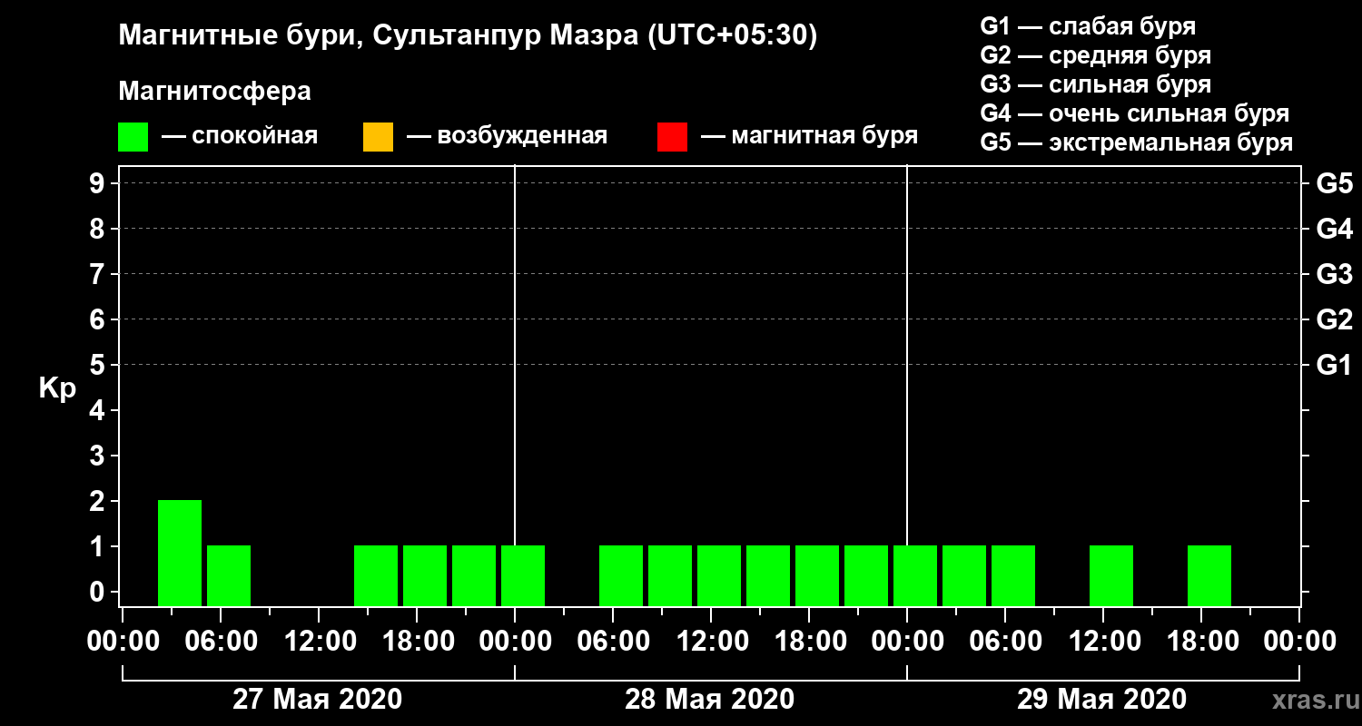Screen dimensions: 1362x726
Task: Click the Kp 2 bar on 27 May
Action: pos(180,553)
